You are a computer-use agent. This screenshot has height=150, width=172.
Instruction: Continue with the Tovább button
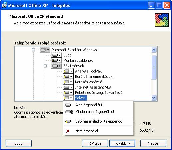click(122, 143)
